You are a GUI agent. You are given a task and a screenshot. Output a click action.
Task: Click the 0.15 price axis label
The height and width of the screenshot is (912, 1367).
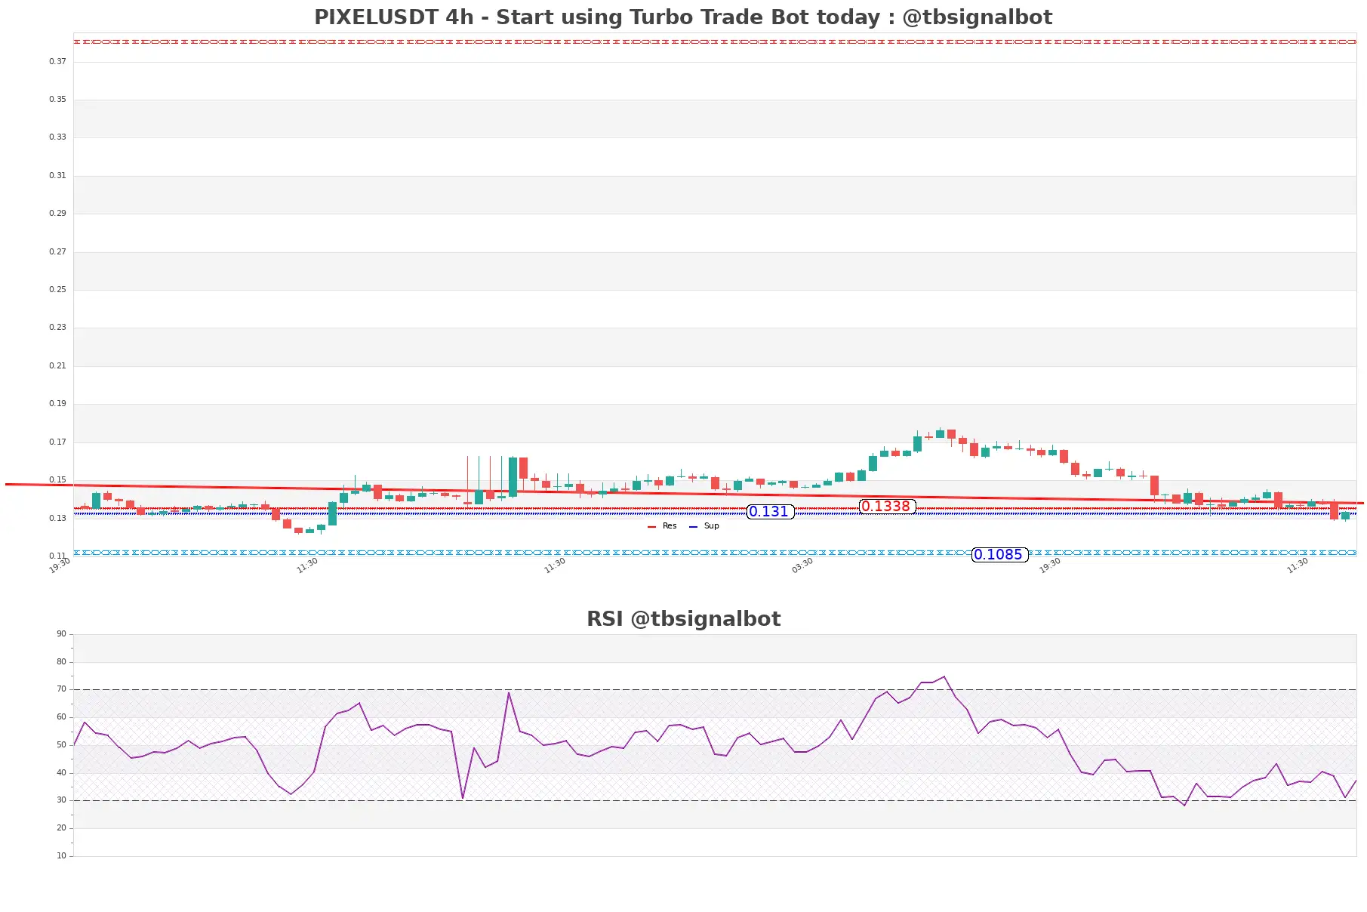57,480
